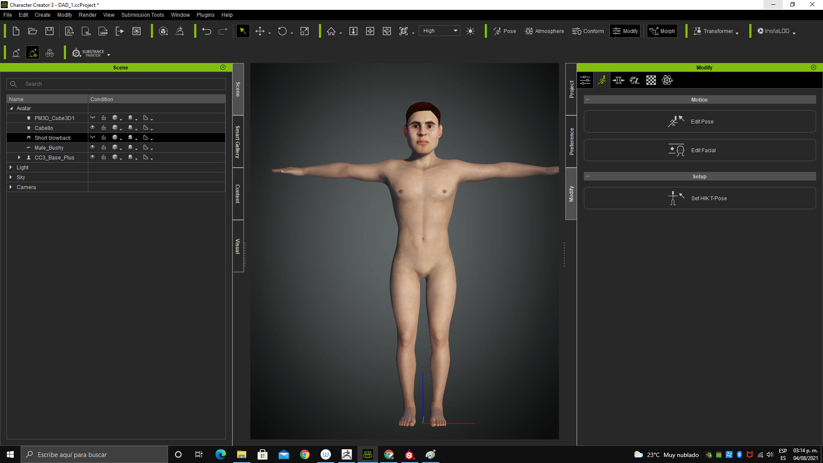
Task: Click the Windows Start button
Action: [10, 454]
